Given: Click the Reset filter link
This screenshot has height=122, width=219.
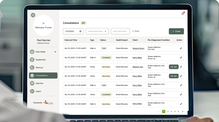Looking at the screenshot, I should point(136,31).
